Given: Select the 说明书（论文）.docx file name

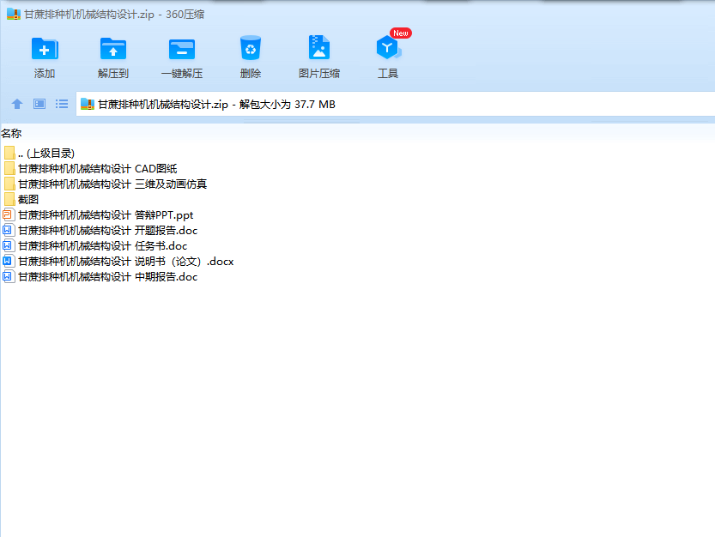Looking at the screenshot, I should point(125,261).
